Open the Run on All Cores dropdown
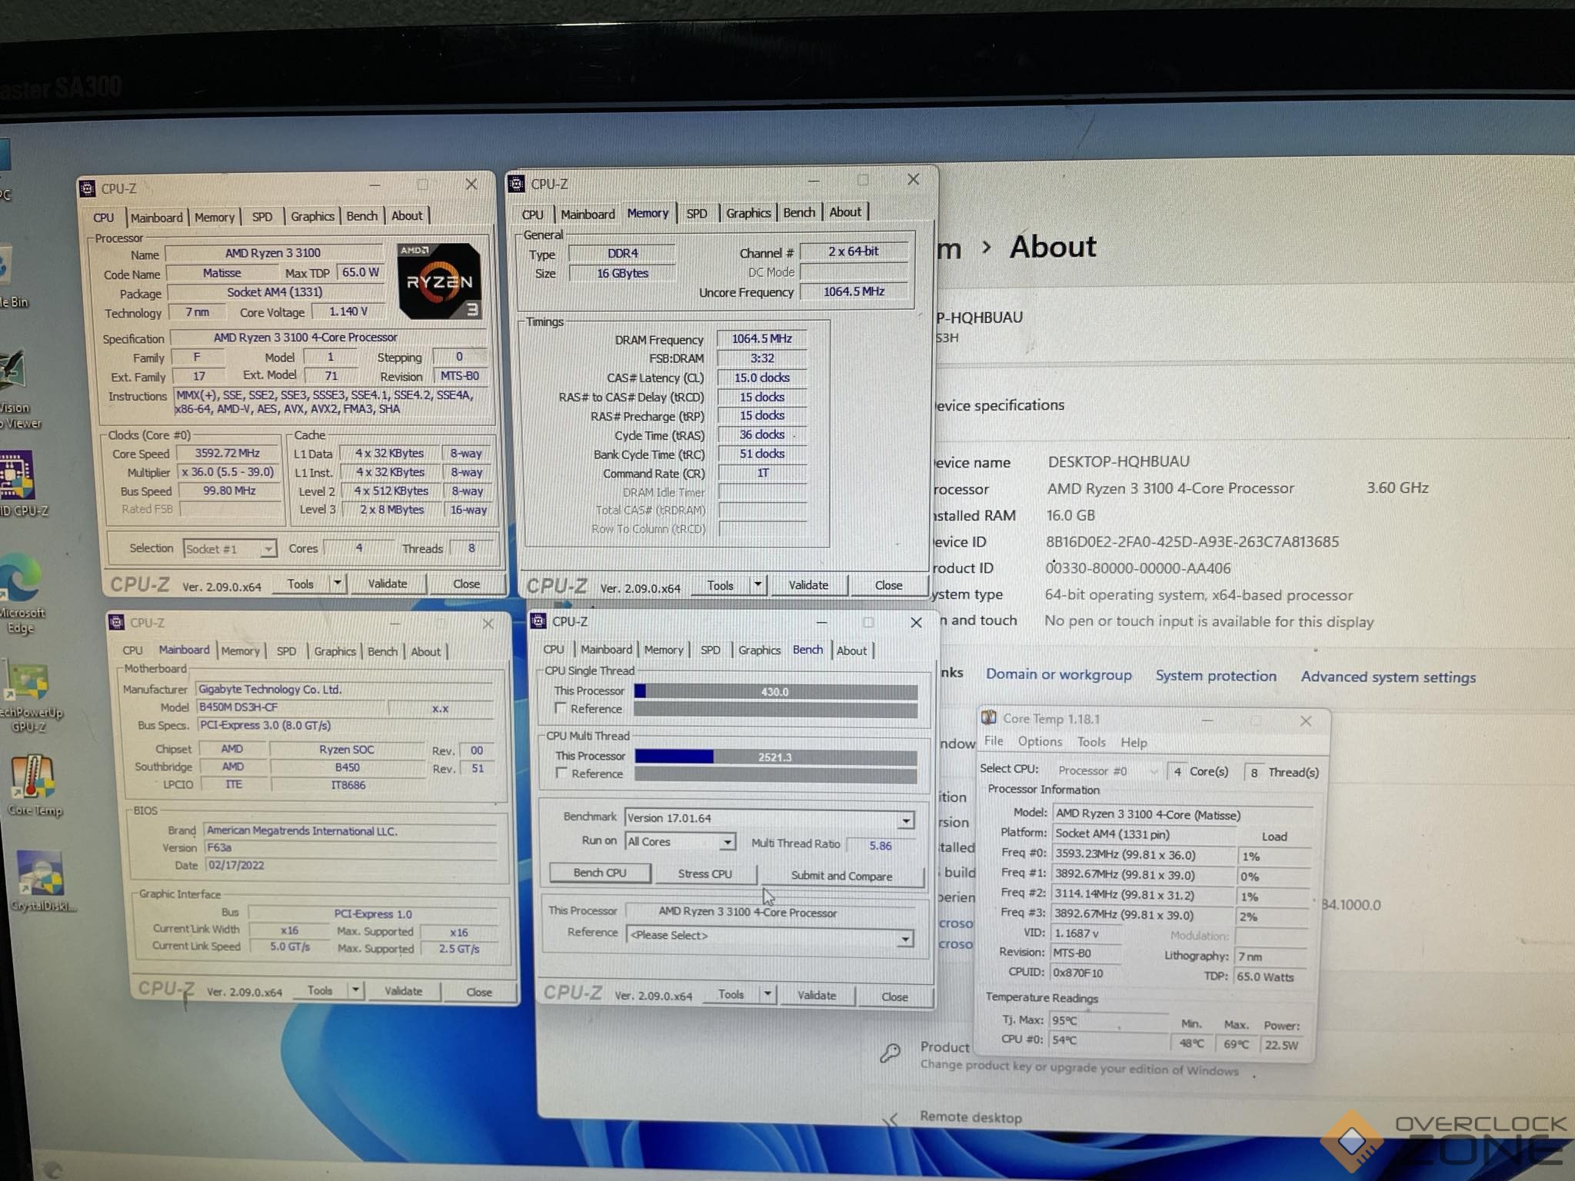1575x1181 pixels. 726,843
